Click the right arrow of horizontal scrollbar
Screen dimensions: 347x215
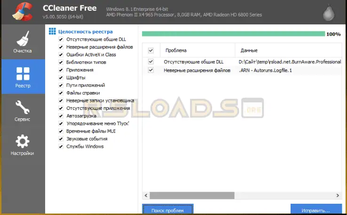(x=338, y=195)
